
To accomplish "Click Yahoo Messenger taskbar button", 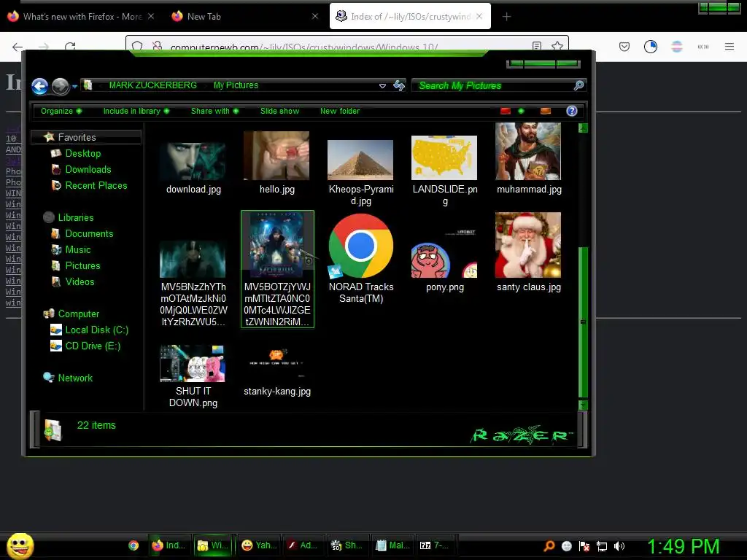I will pyautogui.click(x=259, y=545).
